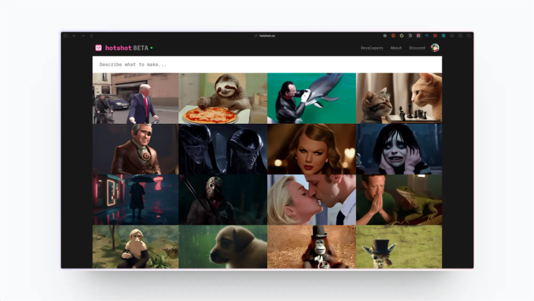Open the sloth with pizza video

pos(223,98)
